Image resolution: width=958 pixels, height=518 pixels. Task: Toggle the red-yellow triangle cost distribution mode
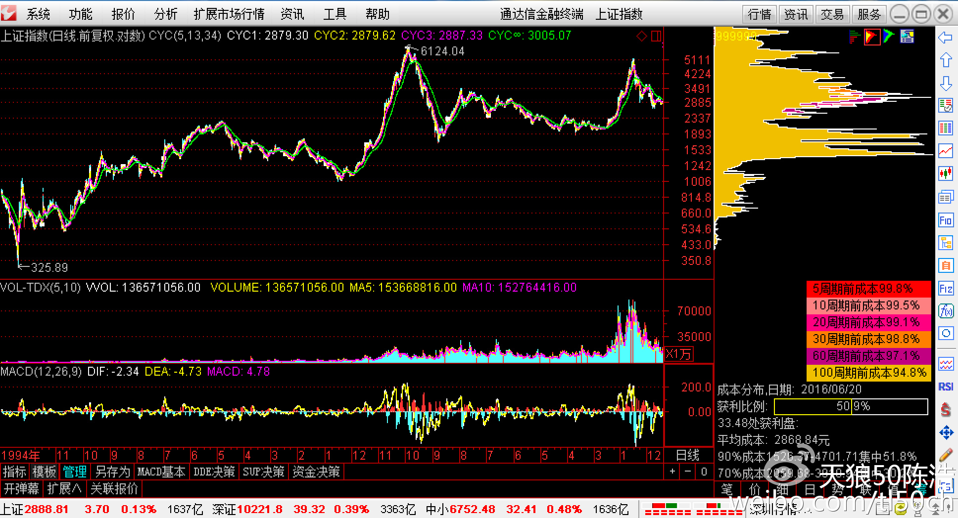871,37
